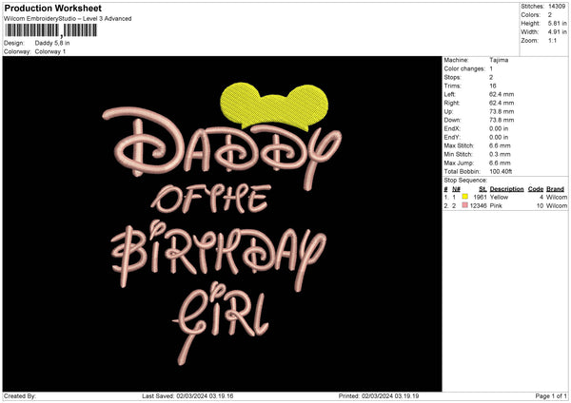571x403 pixels.
Task: Click the Zoom value 1:1
Action: click(x=552, y=41)
